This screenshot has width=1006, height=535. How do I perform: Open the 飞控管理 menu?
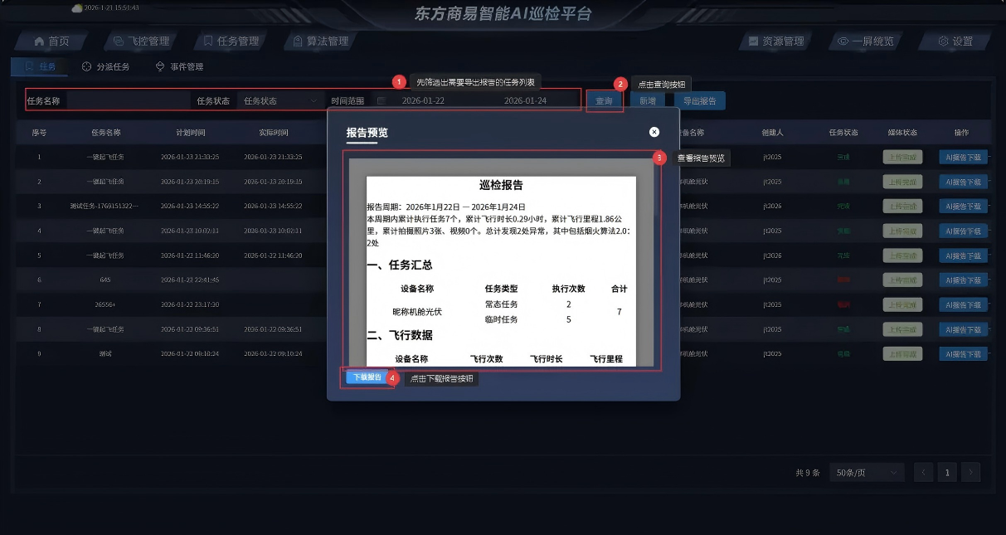point(142,41)
